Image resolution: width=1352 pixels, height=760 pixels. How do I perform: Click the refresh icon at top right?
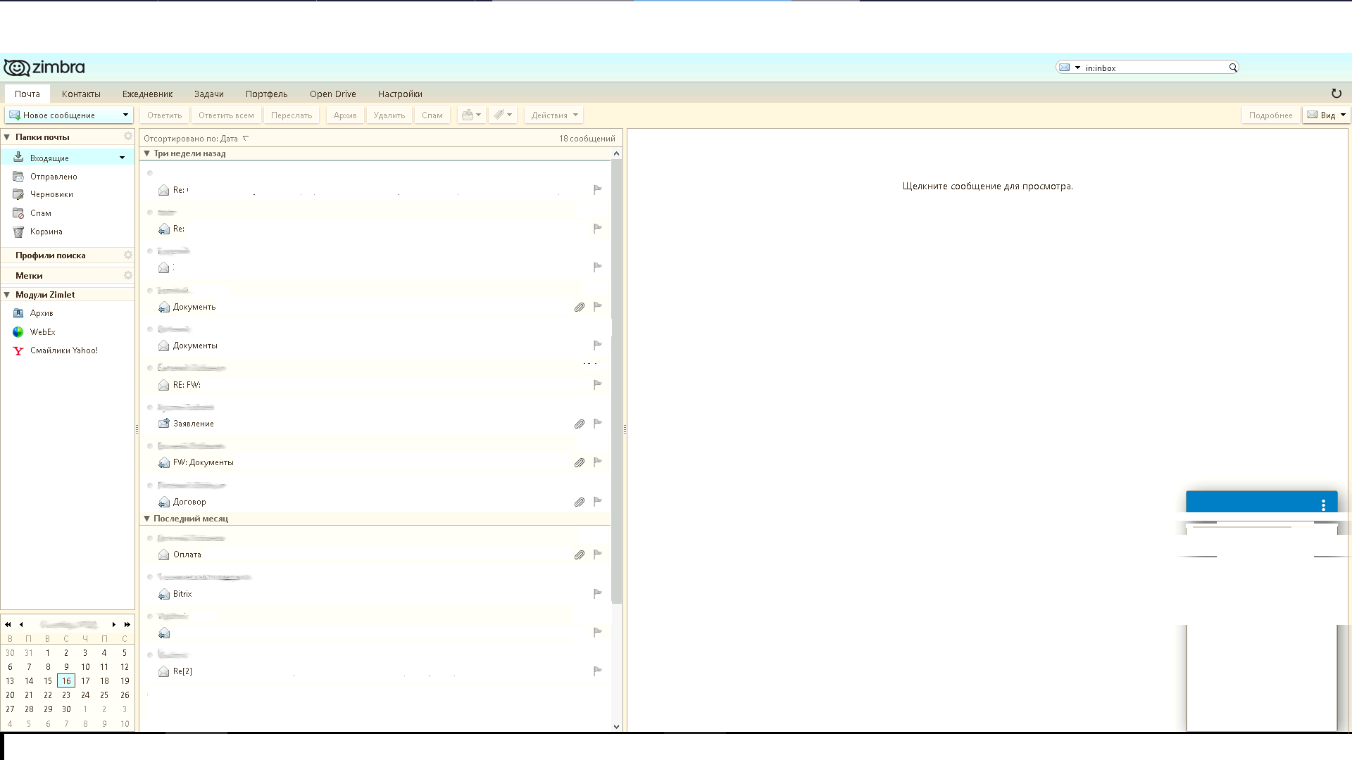1336,94
